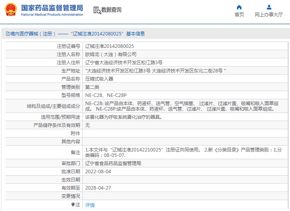
Task: Select management class 第二类
Action: pos(92,87)
